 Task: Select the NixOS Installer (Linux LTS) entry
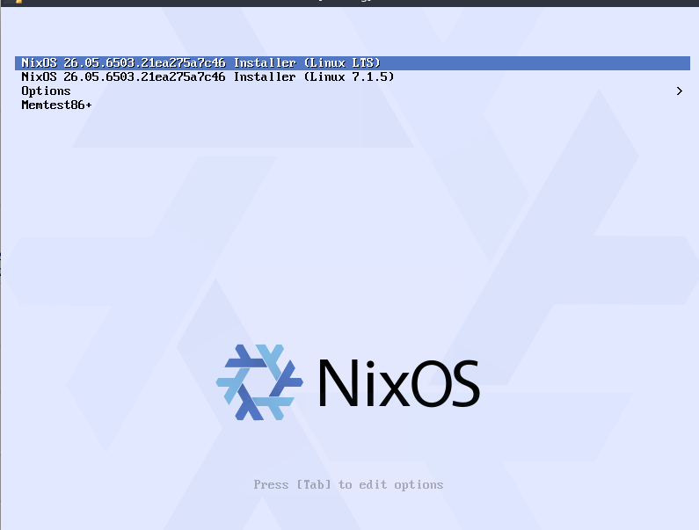coord(353,63)
